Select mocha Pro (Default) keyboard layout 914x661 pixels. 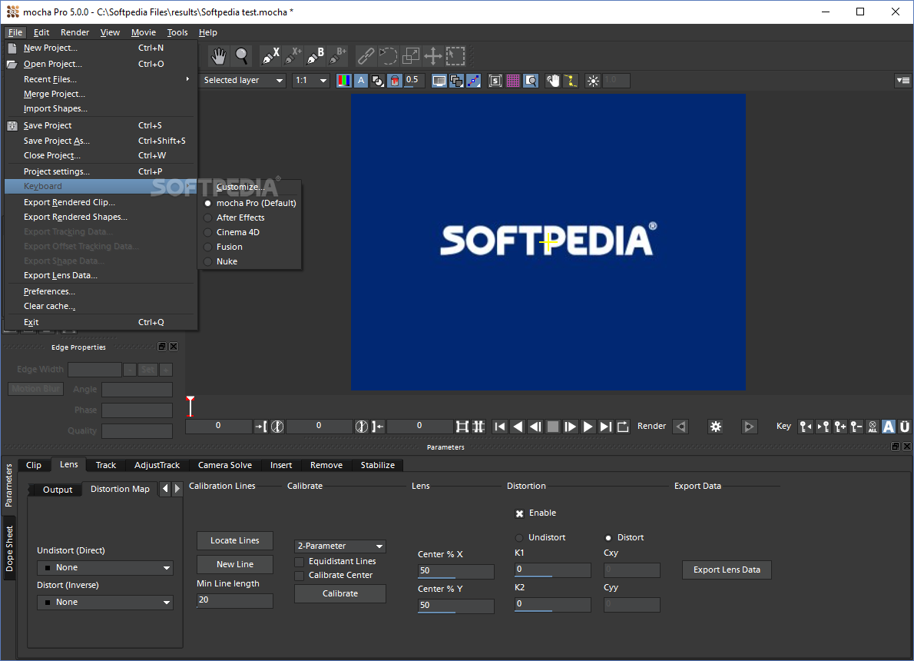click(250, 203)
